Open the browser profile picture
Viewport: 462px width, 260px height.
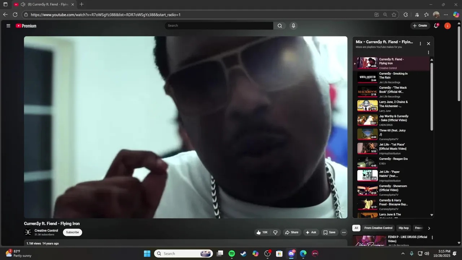436,15
